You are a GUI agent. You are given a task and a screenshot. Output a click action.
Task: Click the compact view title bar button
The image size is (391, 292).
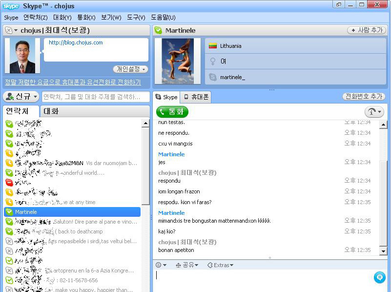tap(339, 4)
